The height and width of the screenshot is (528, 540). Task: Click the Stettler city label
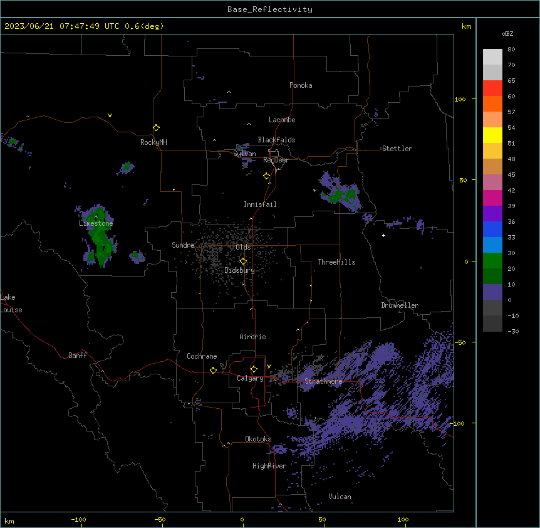(397, 149)
